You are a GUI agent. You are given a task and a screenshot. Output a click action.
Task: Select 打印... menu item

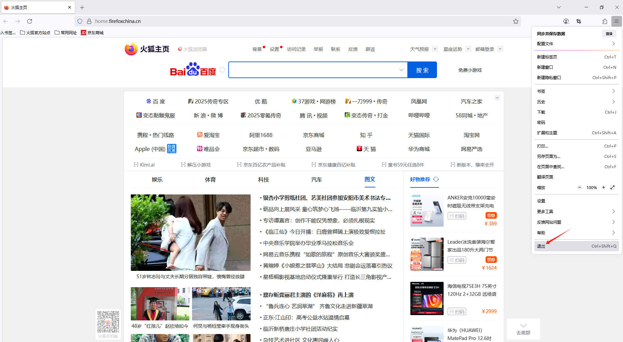pyautogui.click(x=576, y=146)
